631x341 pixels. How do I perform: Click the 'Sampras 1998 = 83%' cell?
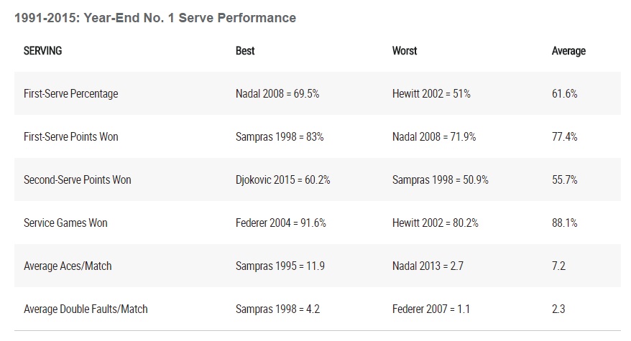[x=280, y=137]
